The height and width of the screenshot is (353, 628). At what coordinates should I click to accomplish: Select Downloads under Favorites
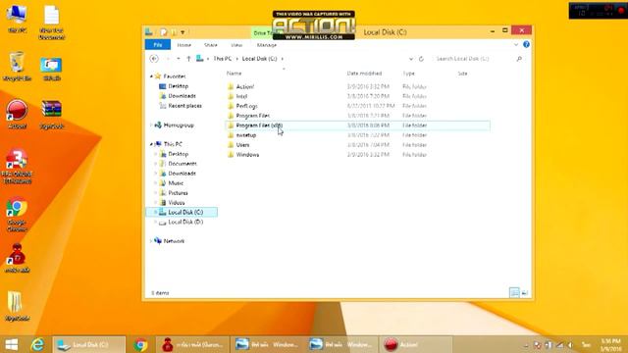click(x=182, y=96)
